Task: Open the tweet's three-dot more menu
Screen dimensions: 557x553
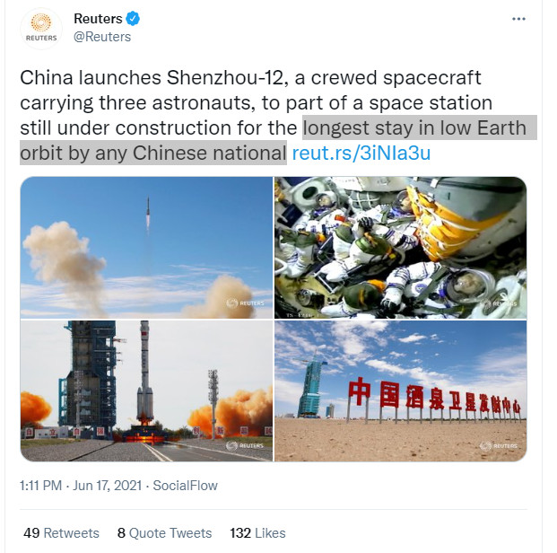Action: click(518, 19)
